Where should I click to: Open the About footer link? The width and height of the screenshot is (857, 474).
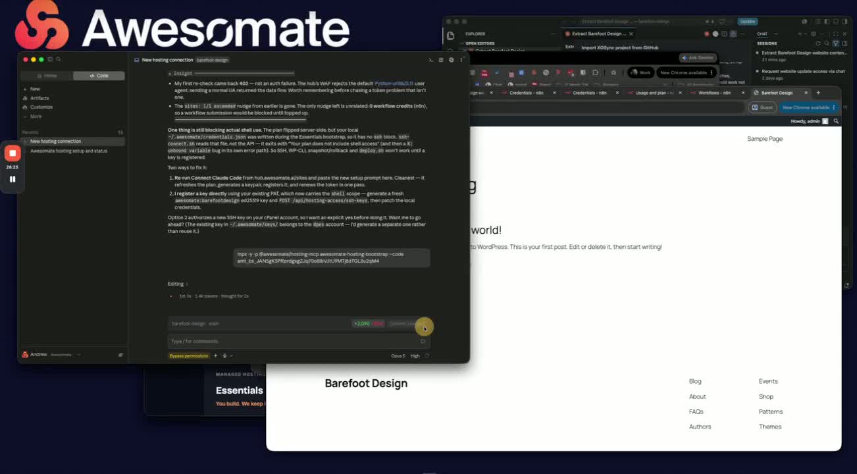tap(697, 397)
